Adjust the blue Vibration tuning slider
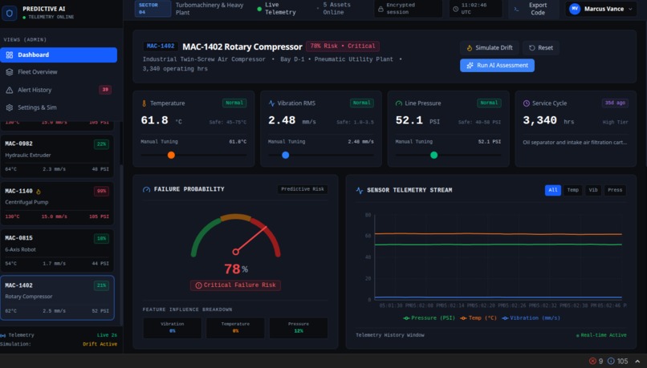 [286, 156]
